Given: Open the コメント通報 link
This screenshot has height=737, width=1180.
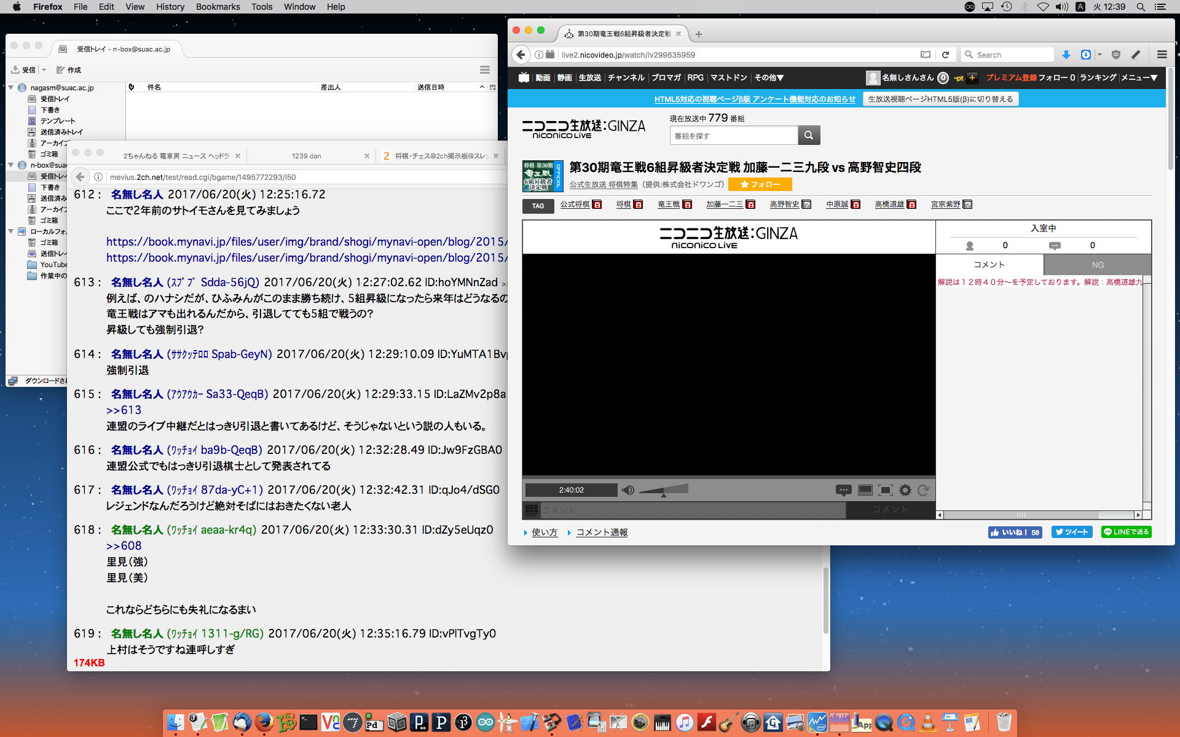Looking at the screenshot, I should pos(602,532).
